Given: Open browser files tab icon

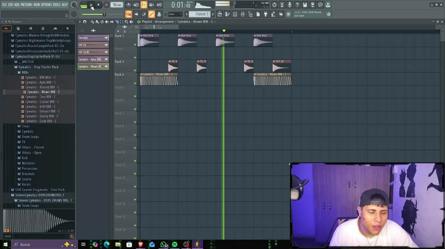Looking at the screenshot, I should click(18, 28).
